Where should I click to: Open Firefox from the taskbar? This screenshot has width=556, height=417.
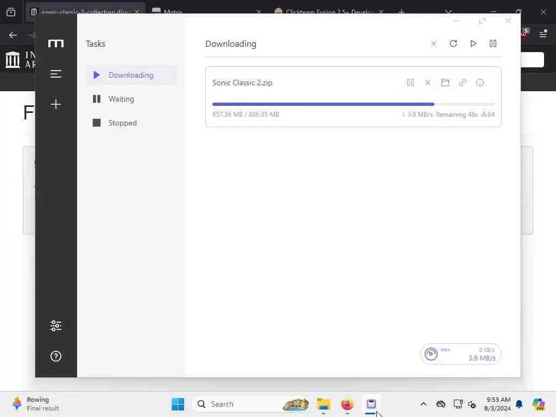347,404
